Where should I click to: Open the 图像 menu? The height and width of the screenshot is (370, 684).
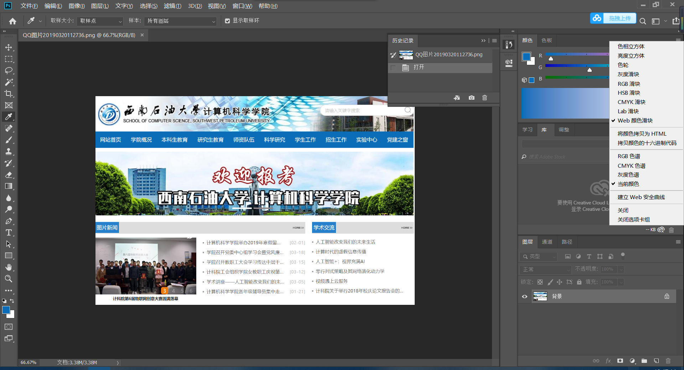click(77, 6)
